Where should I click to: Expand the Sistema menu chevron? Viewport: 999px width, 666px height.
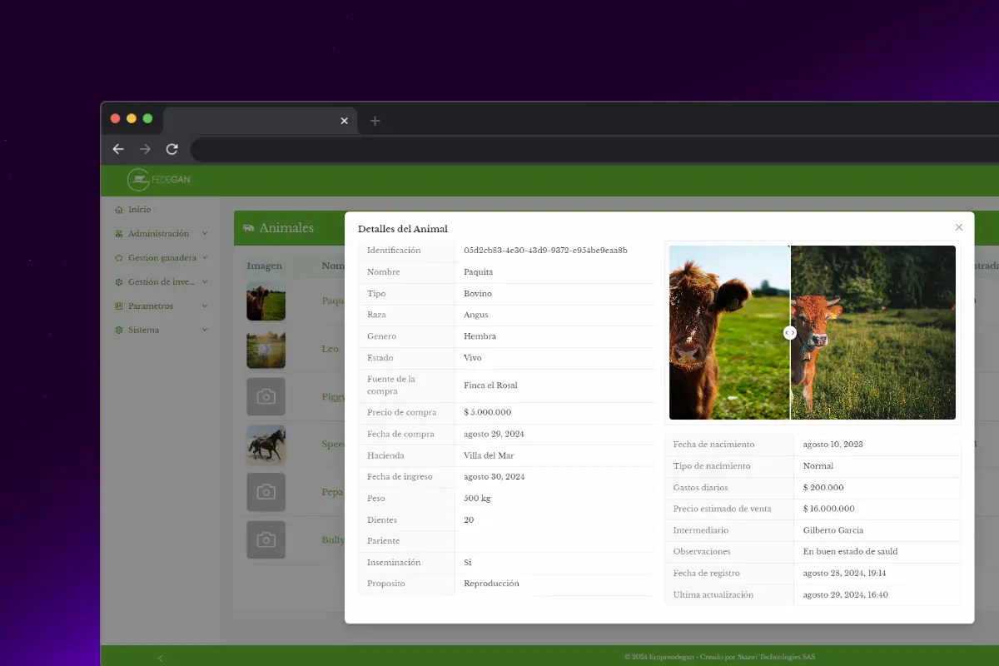coord(205,331)
